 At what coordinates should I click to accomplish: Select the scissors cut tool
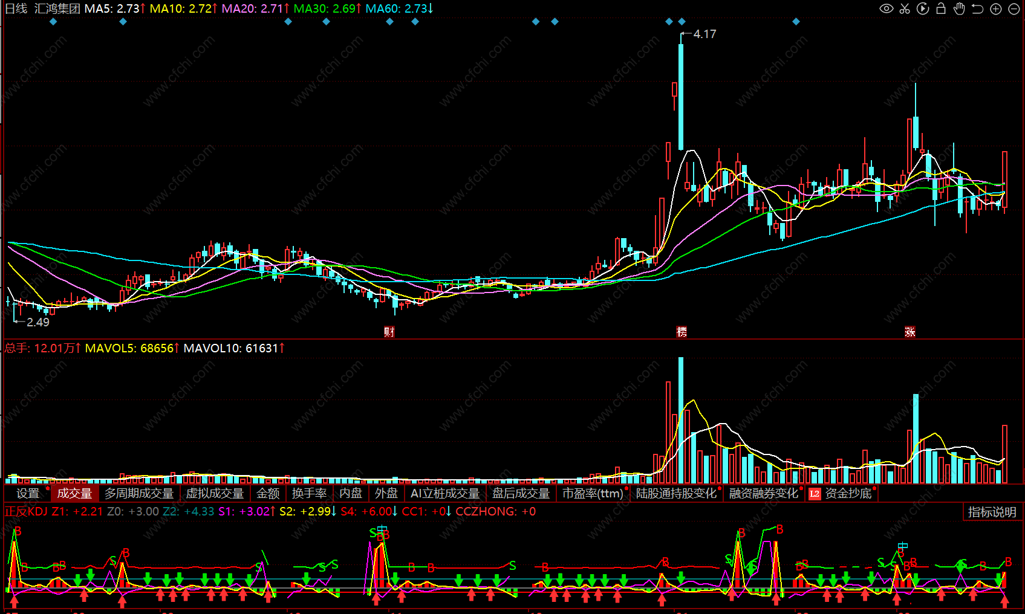(905, 8)
